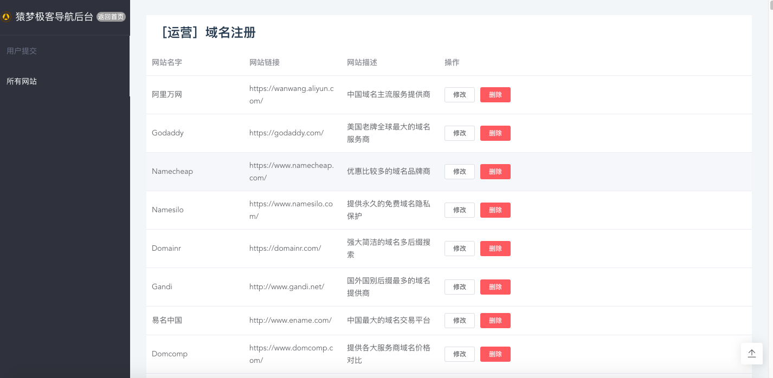Click description 中国最大的域名交易平台
This screenshot has width=773, height=378.
(x=389, y=321)
